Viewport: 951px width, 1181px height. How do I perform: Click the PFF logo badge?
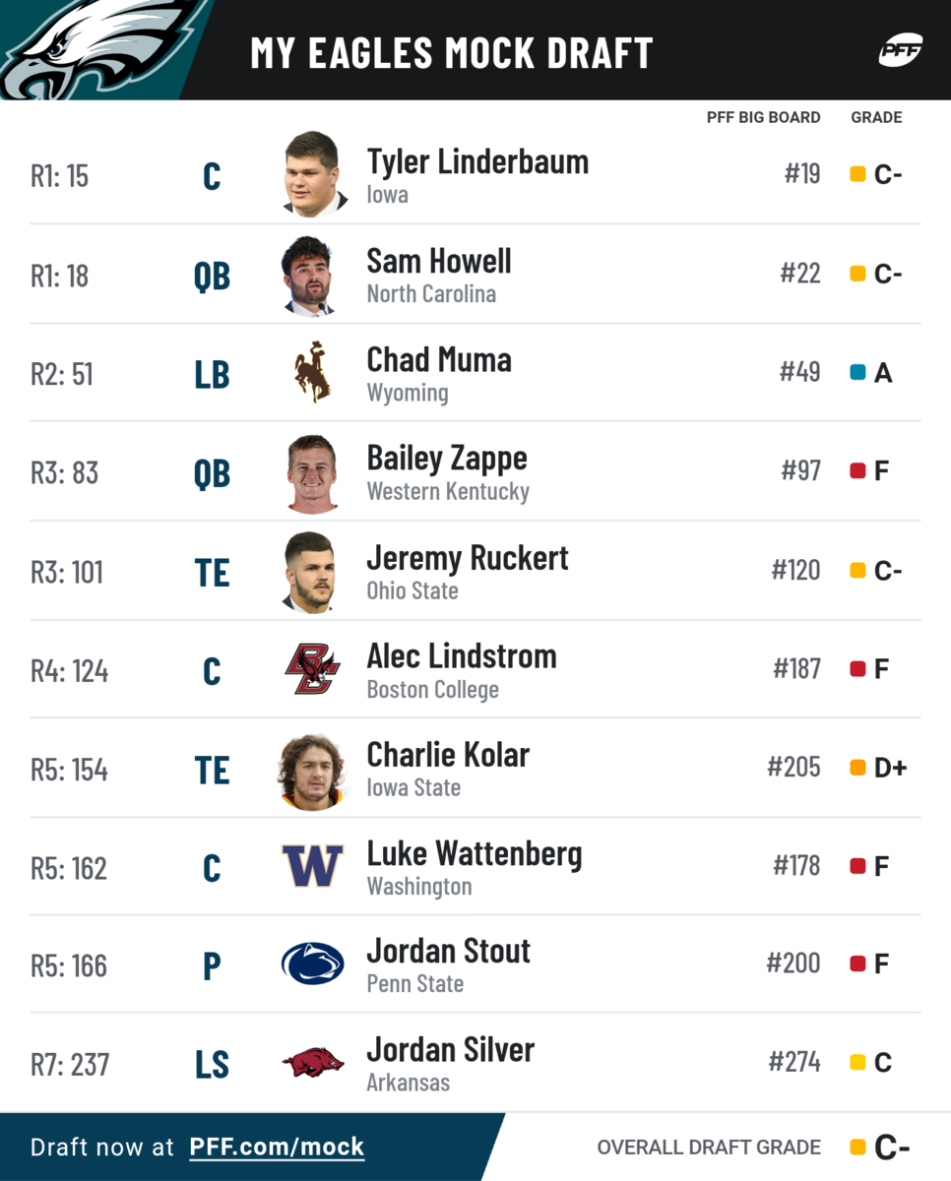click(900, 50)
